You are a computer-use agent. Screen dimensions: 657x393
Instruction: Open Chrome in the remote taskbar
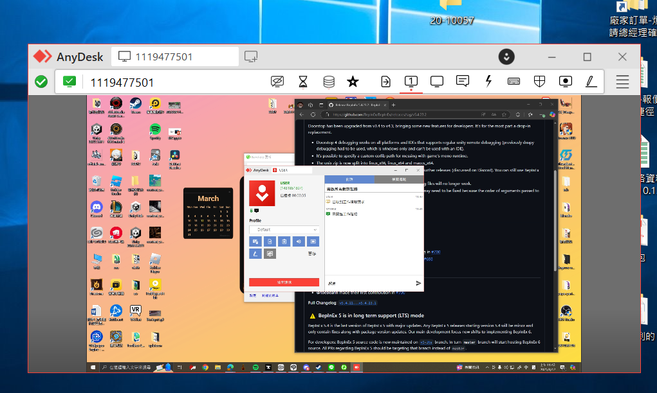click(x=205, y=367)
